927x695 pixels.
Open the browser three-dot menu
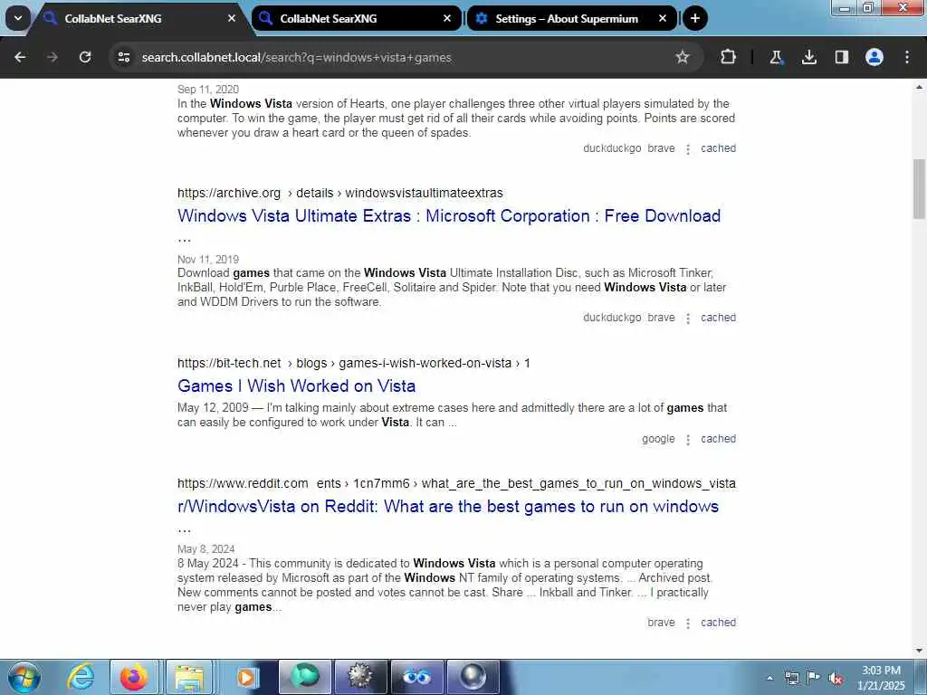907,57
